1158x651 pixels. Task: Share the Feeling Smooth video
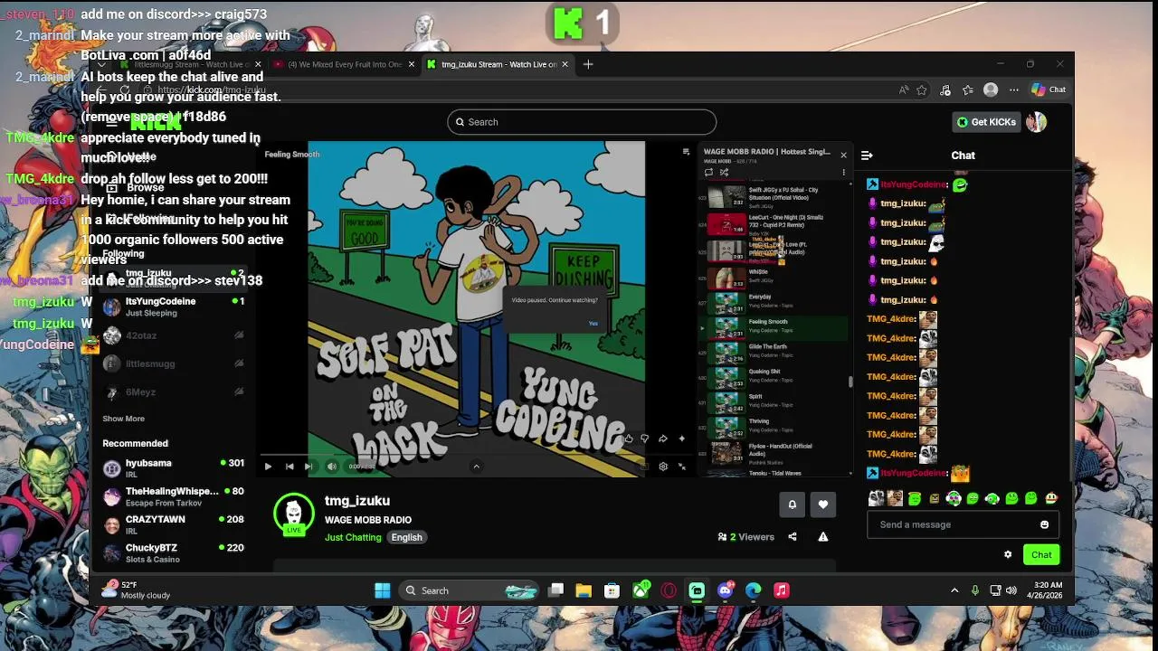coord(663,439)
